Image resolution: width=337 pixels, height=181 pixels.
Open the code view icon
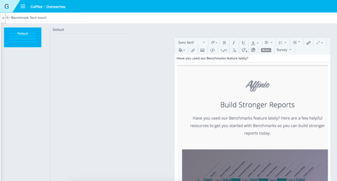(212, 50)
